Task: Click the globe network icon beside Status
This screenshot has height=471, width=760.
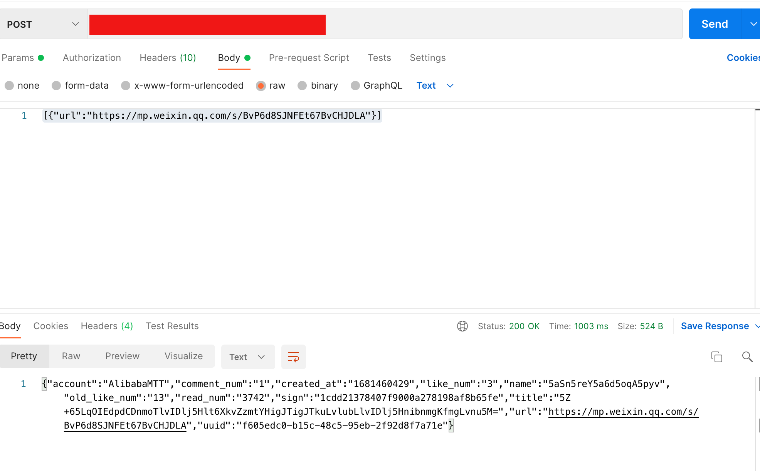Action: [462, 326]
